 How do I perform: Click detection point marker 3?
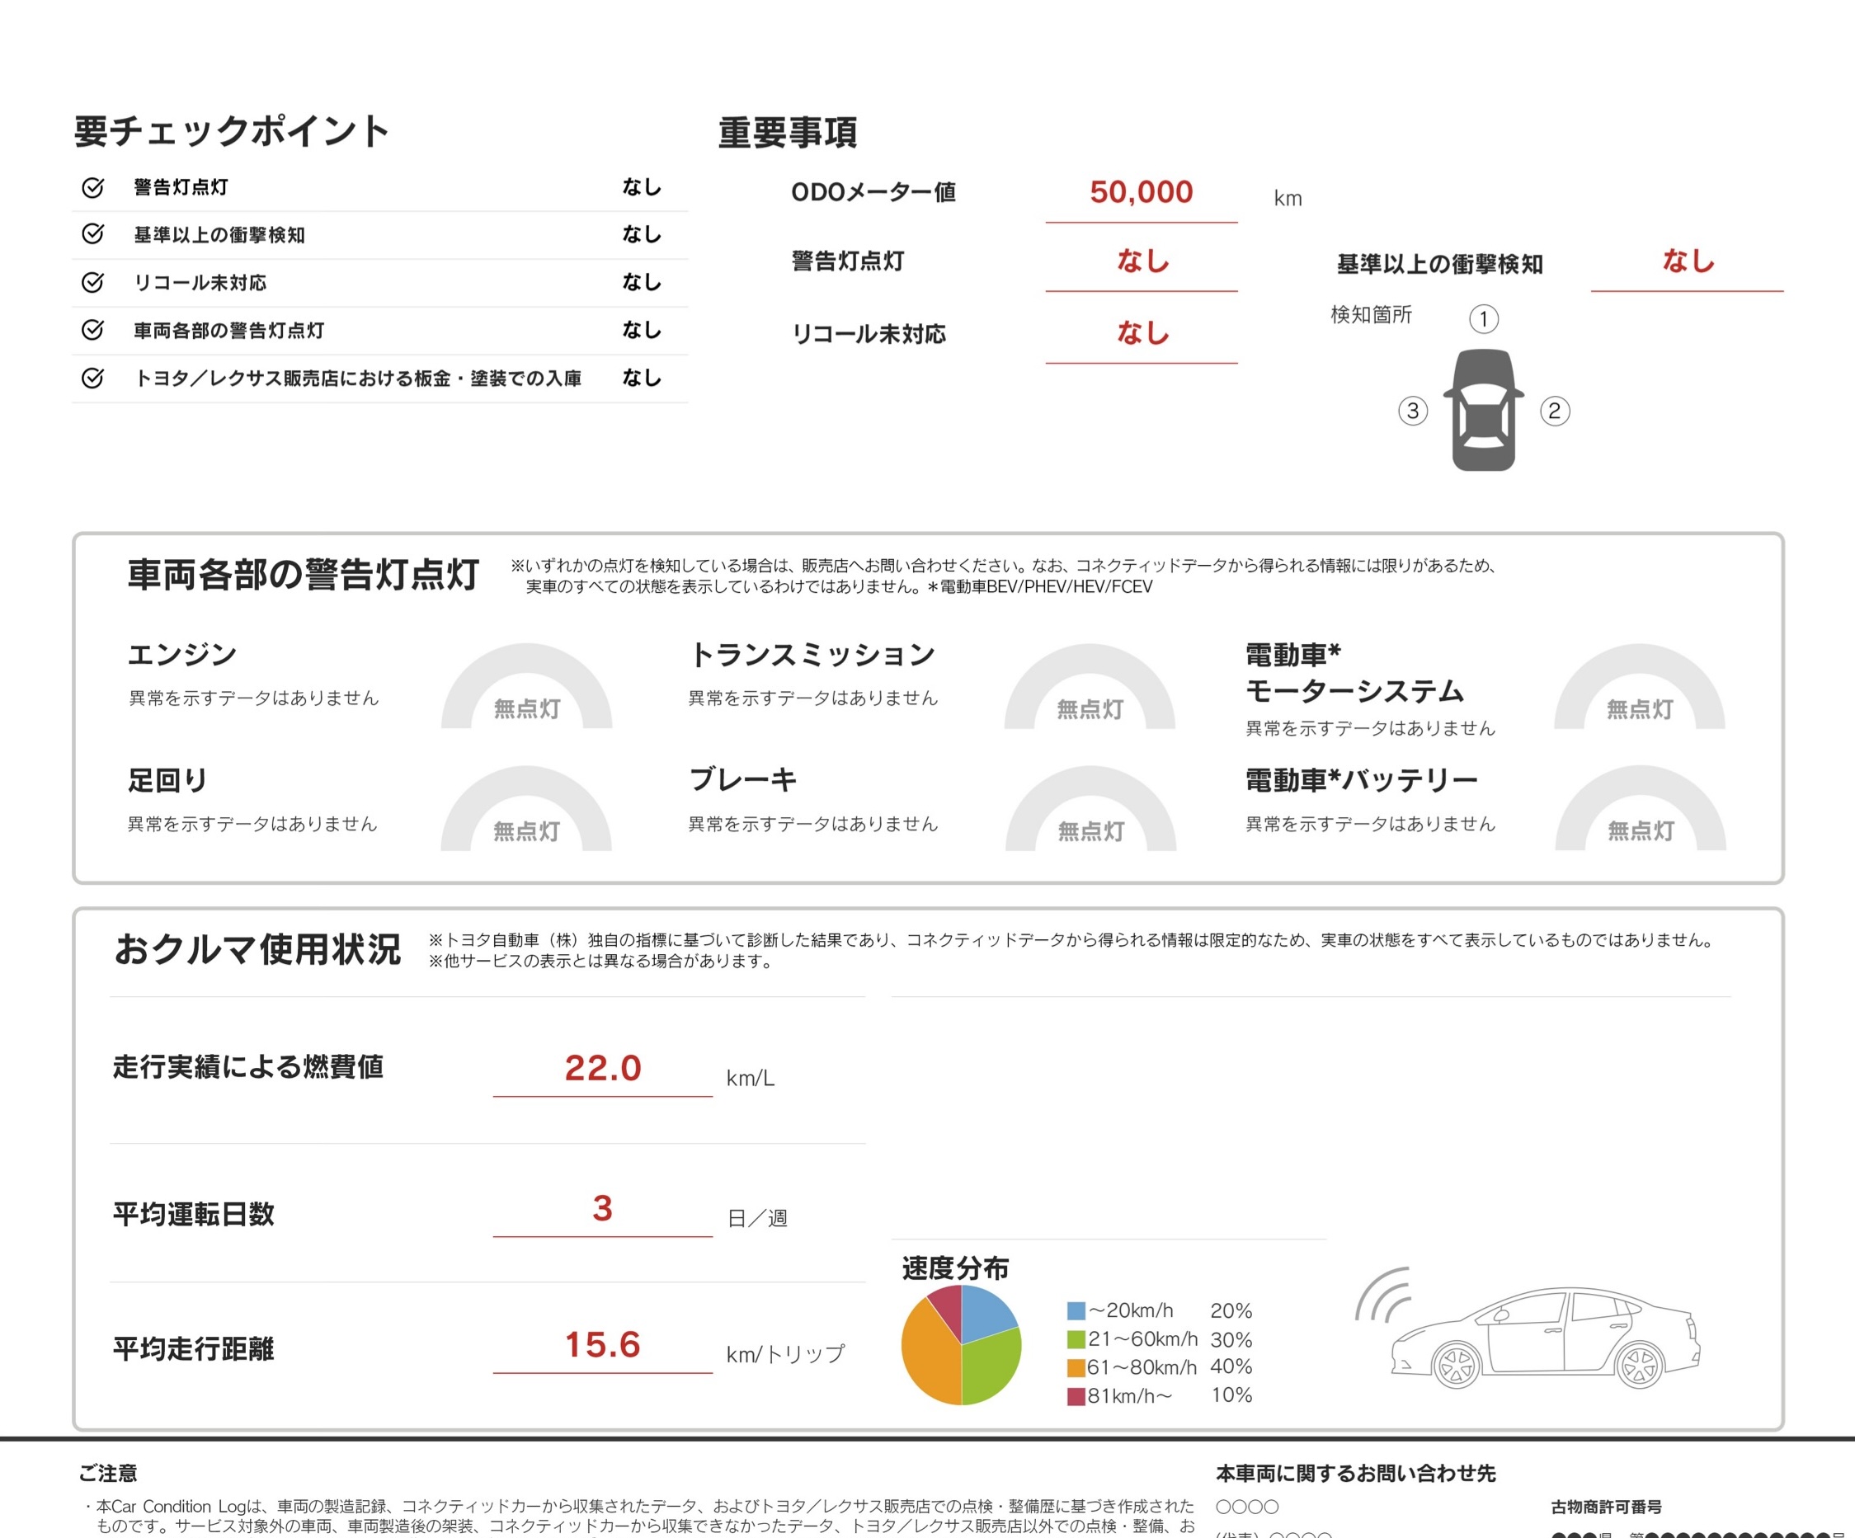tap(1412, 411)
